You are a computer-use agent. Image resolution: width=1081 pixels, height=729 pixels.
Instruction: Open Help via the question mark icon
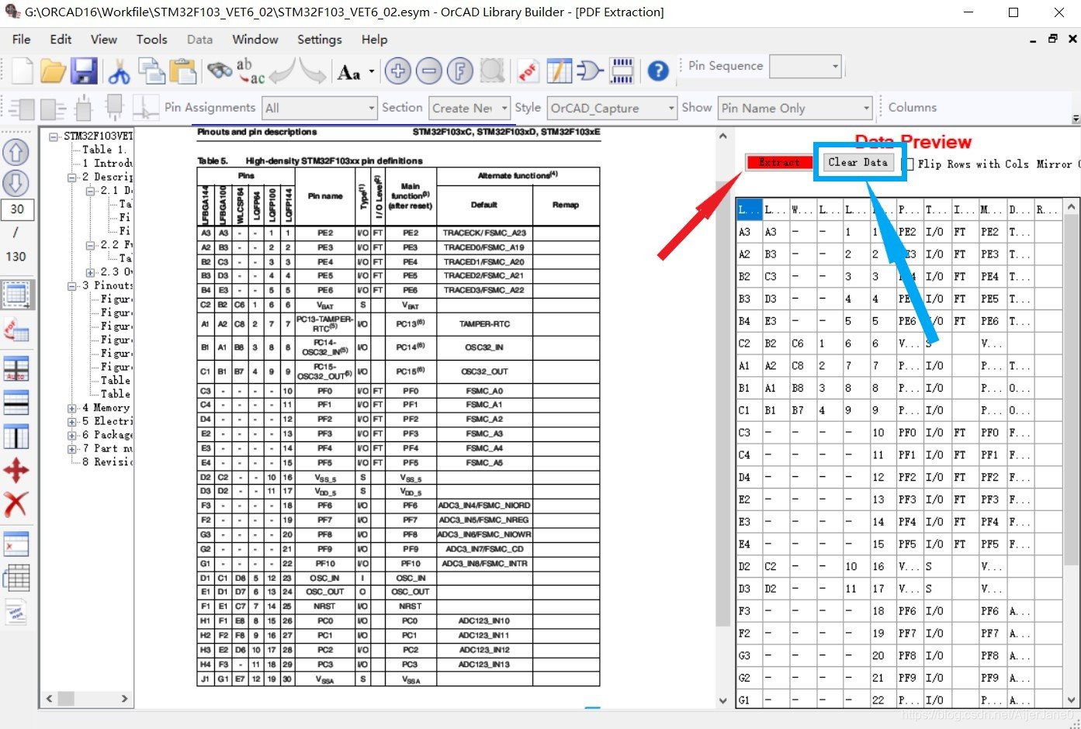(658, 71)
